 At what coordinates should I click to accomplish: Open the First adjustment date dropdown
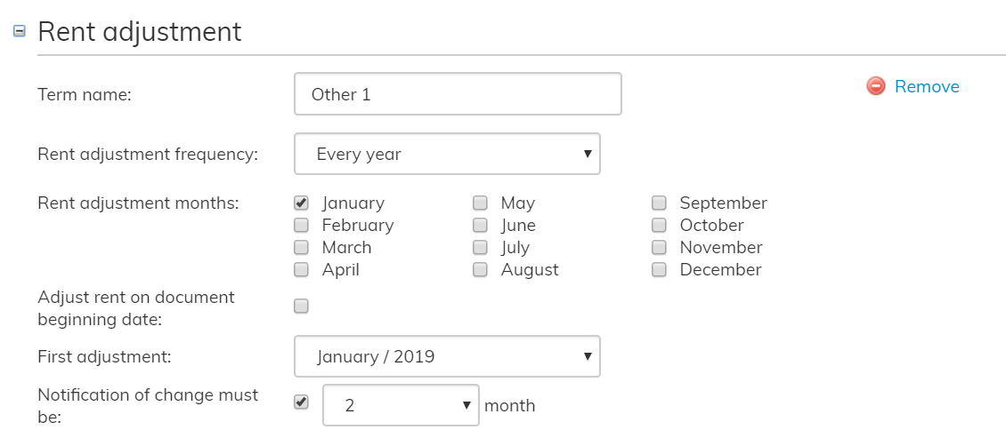tap(447, 356)
